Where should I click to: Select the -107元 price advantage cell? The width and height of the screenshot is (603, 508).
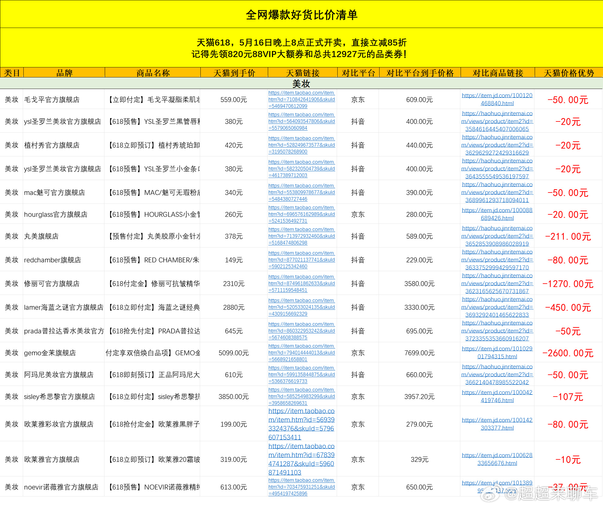click(568, 397)
